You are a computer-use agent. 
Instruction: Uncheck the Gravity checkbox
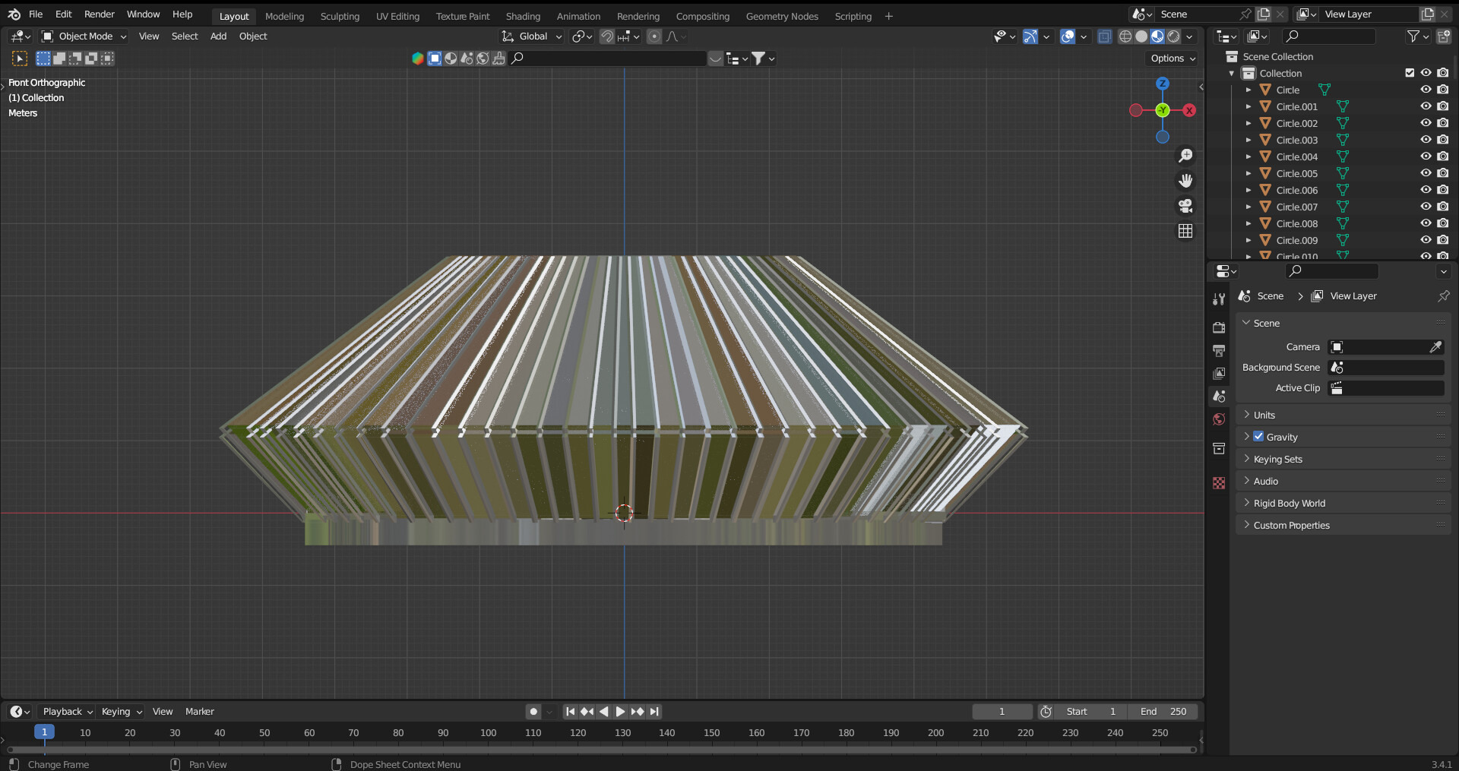coord(1258,437)
